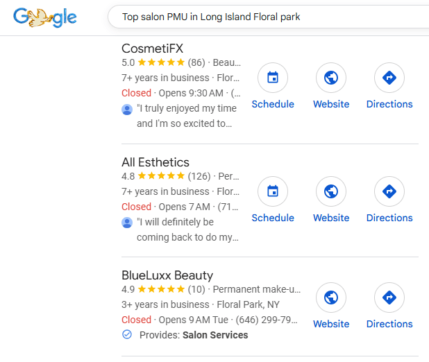Viewport: 429px width, 362px height.
Task: Click the CosmetiFX five-star rating
Action: [161, 62]
